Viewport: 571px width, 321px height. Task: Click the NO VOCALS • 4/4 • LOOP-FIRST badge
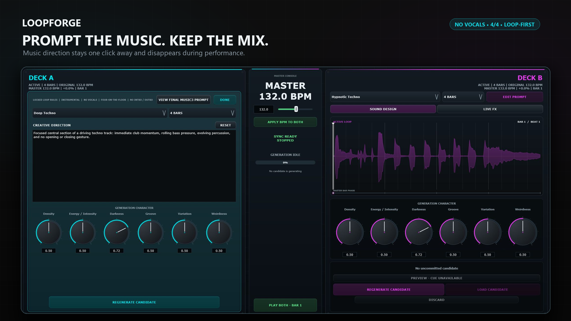495,24
